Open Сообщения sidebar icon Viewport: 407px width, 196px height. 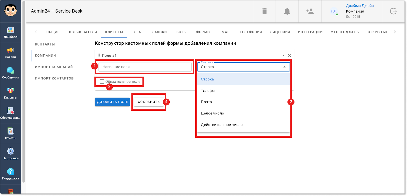pos(10,73)
